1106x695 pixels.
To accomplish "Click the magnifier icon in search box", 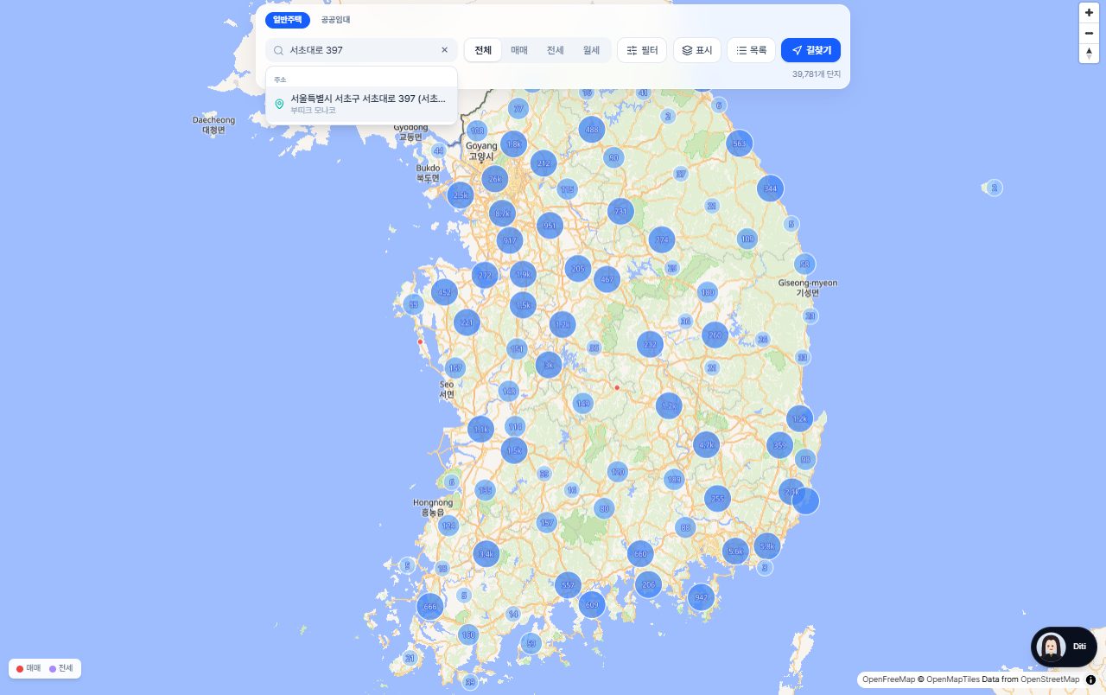I will 278,50.
